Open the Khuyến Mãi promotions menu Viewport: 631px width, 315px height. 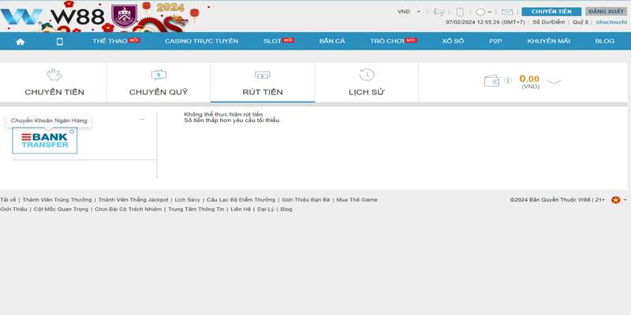tap(549, 41)
